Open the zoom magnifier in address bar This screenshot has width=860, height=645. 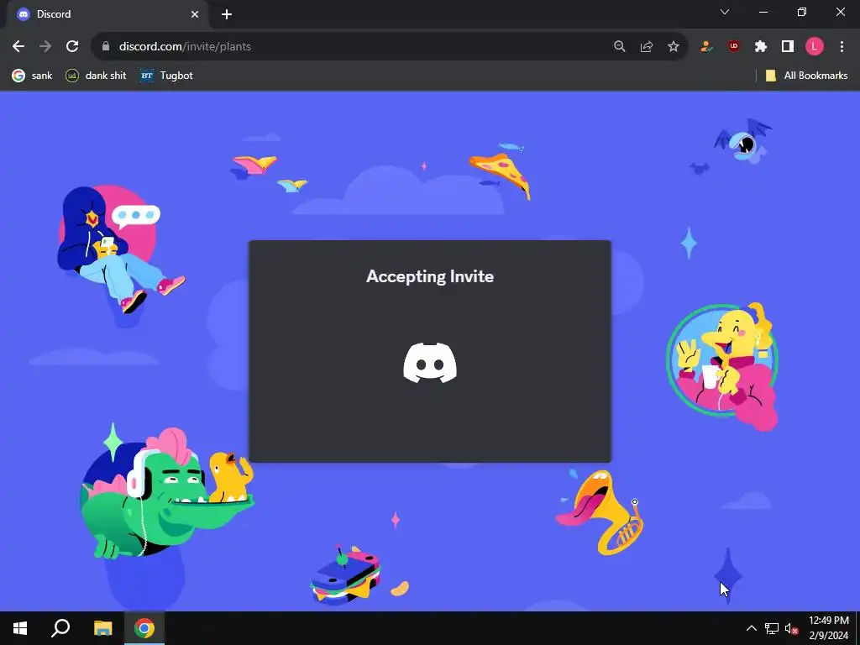coord(619,47)
